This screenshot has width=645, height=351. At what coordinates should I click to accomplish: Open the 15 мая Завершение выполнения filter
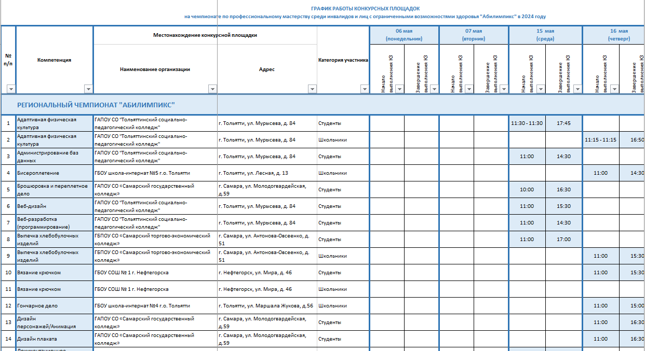click(577, 89)
